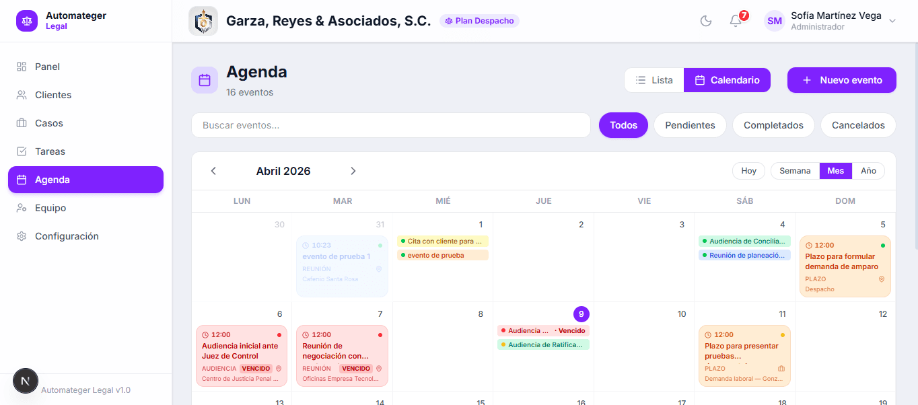Screen dimensions: 918x405
Task: Open Configuración from the sidebar
Action: [66, 235]
